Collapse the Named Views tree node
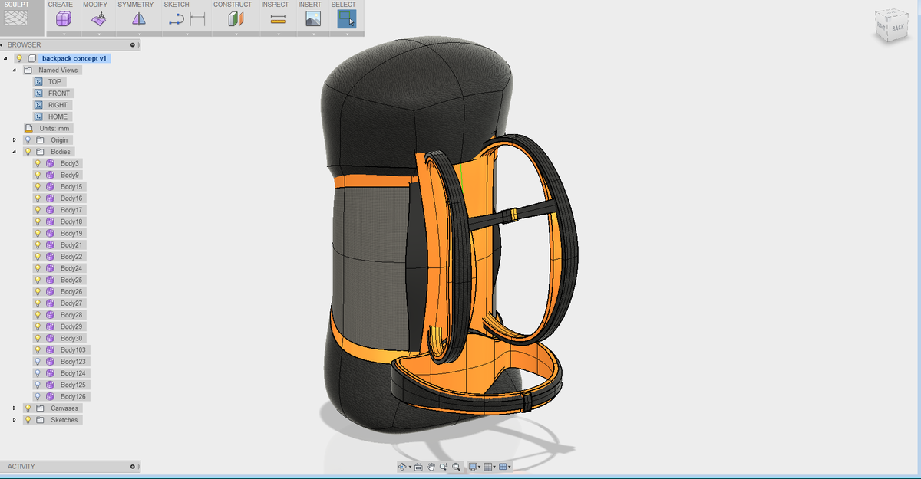 [x=15, y=70]
